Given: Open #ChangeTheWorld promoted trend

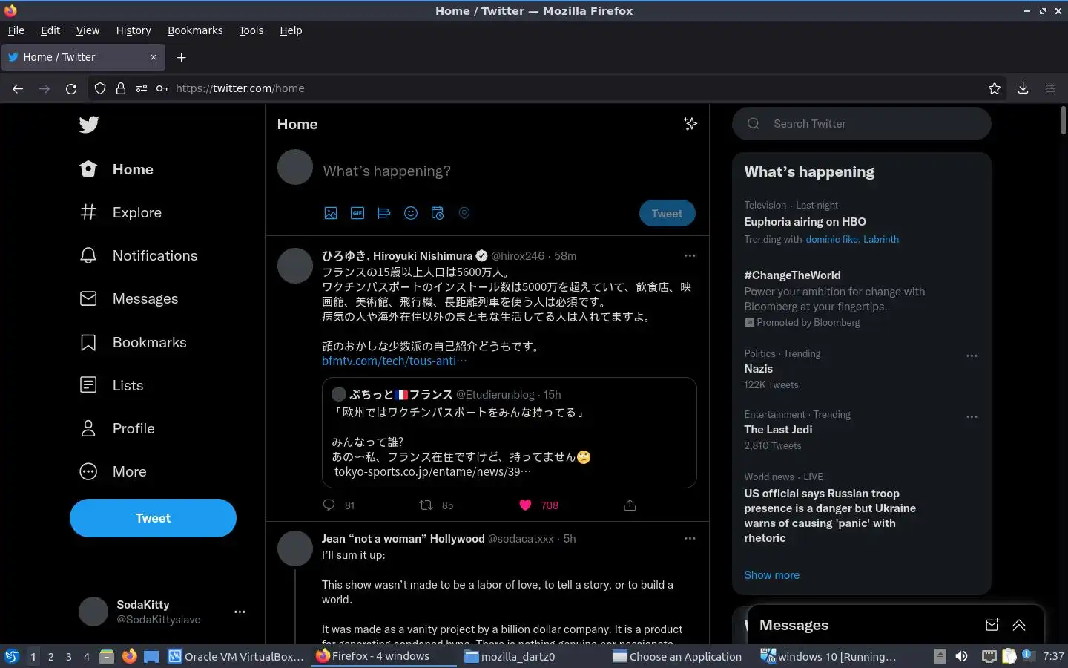Looking at the screenshot, I should [860, 298].
